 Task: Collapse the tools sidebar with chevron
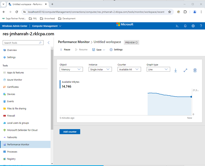point(49,43)
